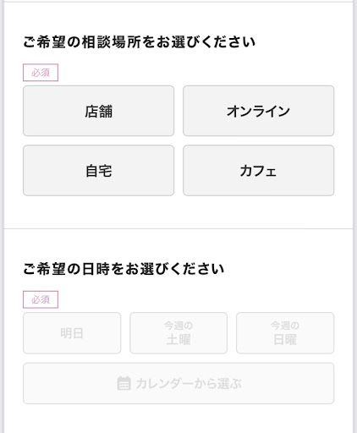Click the heading ご希望の相談場所をお選びください
The image size is (357, 433).
coord(140,42)
